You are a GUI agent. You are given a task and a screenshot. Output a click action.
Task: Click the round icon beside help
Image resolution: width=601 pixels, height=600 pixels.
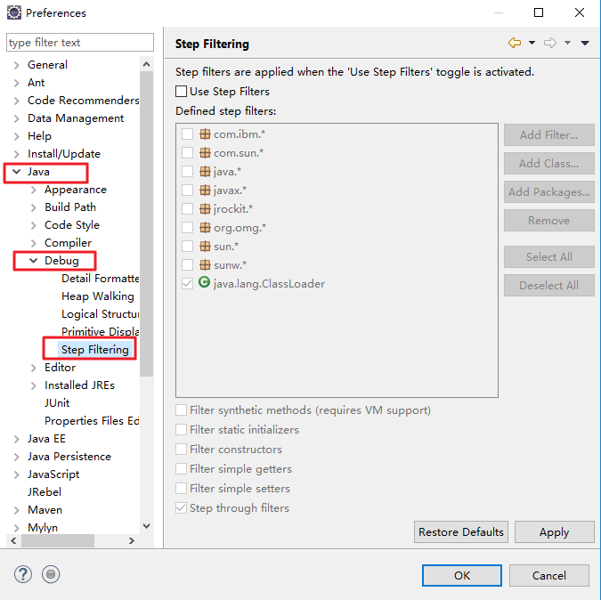click(x=51, y=575)
